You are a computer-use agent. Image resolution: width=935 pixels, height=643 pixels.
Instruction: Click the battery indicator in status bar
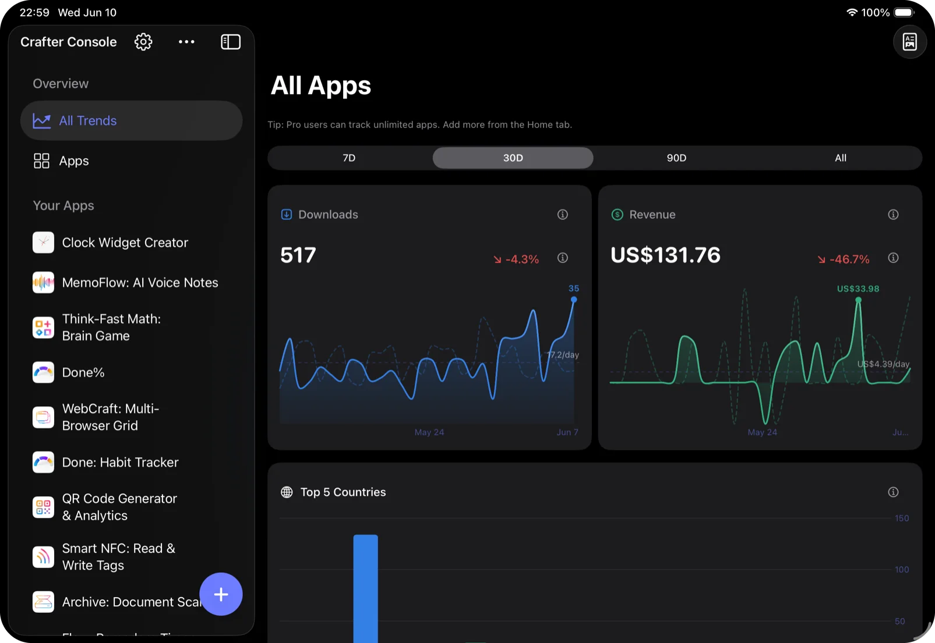tap(905, 12)
